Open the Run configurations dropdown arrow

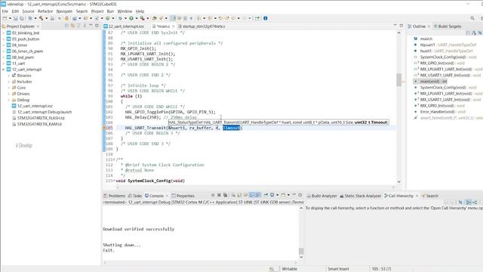pos(137,18)
